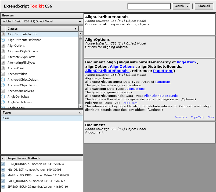
Task: Click inside the search text field
Action: point(149,6)
